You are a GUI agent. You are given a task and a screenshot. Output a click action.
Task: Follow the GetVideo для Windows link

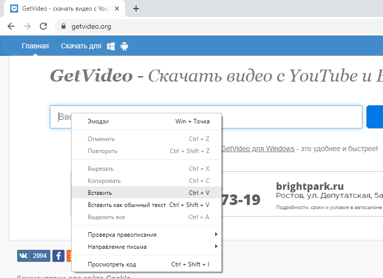coord(258,149)
